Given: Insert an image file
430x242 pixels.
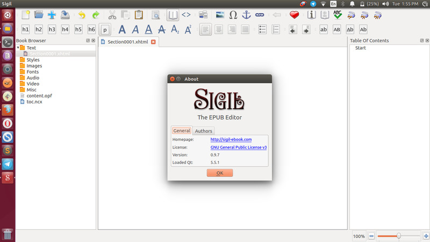Looking at the screenshot, I should click(x=220, y=15).
